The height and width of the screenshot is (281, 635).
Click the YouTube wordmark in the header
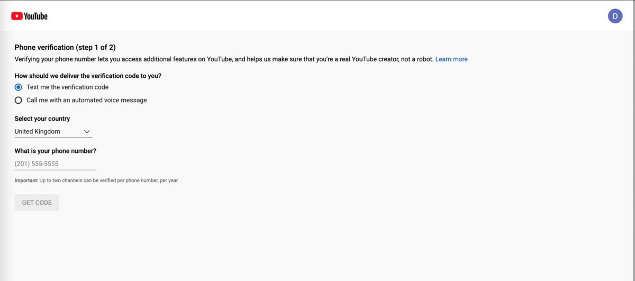(35, 16)
